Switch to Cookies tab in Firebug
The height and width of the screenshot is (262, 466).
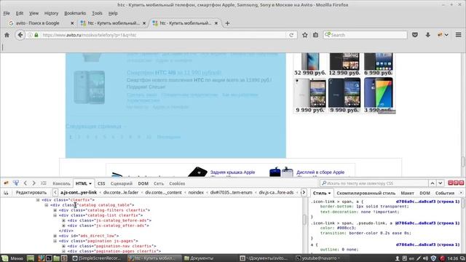[177, 183]
